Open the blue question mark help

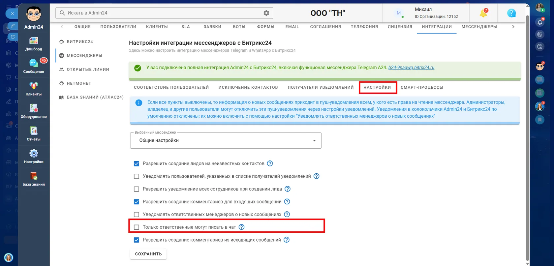[511, 13]
